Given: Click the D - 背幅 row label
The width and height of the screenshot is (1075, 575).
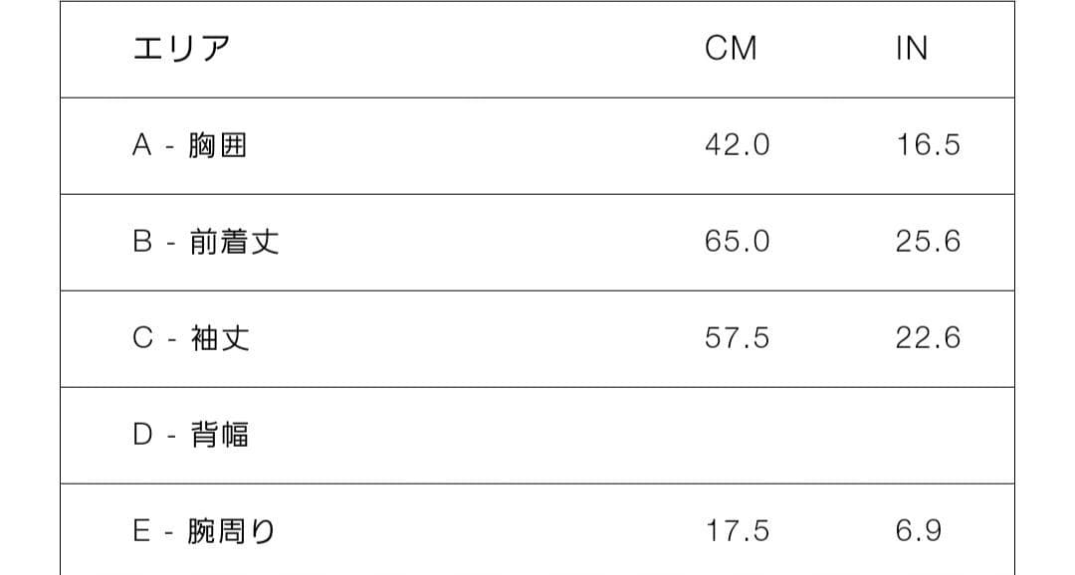Looking at the screenshot, I should 190,436.
